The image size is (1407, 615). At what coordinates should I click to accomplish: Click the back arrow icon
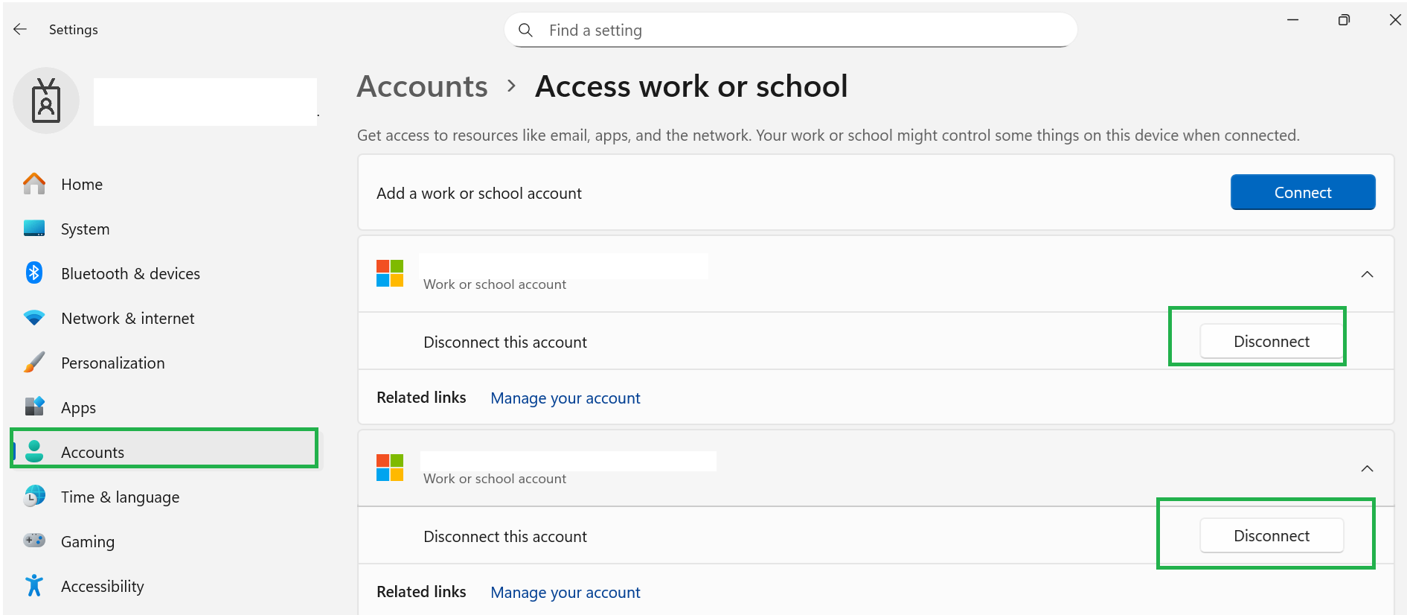tap(20, 29)
